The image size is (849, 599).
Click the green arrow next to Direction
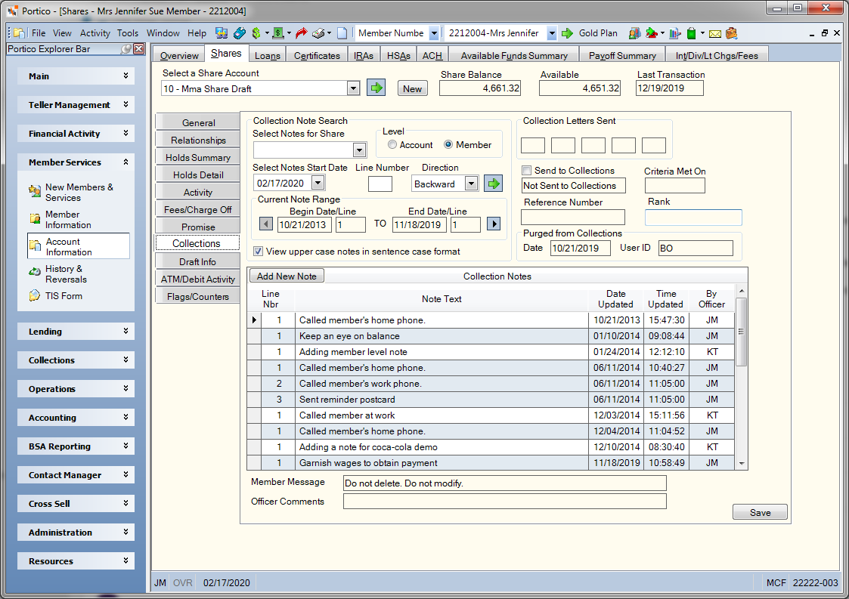(493, 184)
